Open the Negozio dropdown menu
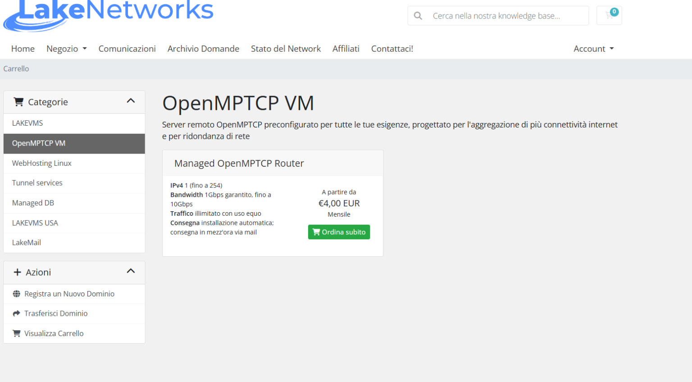Viewport: 692px width, 382px height. tap(67, 49)
